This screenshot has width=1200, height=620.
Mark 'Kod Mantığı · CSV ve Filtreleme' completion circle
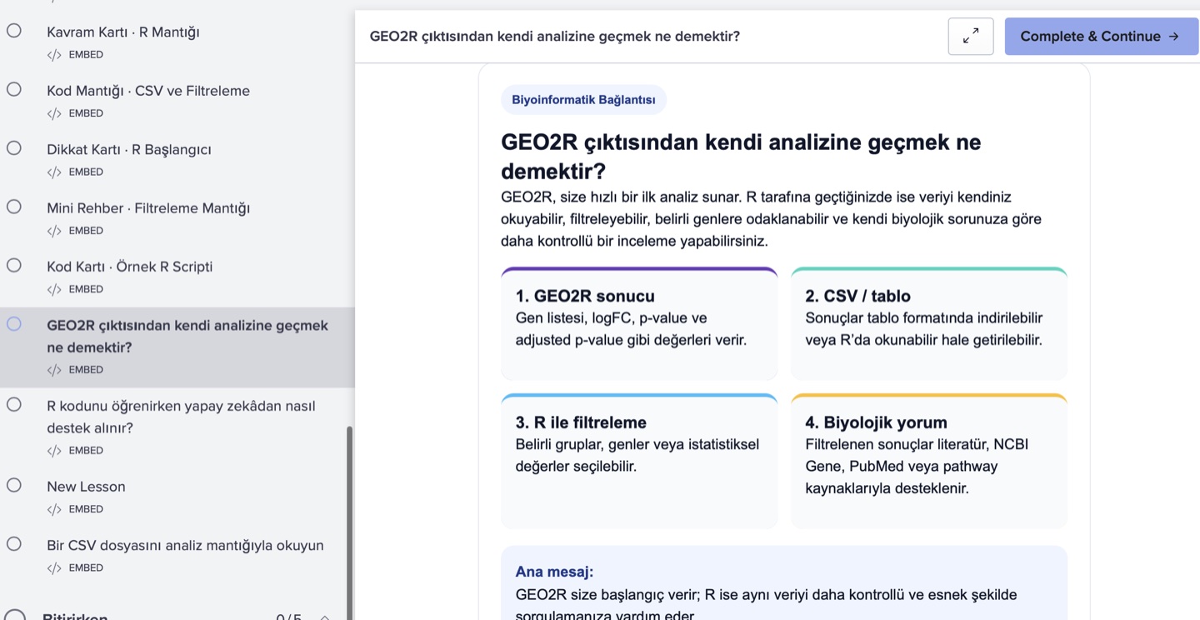click(14, 89)
